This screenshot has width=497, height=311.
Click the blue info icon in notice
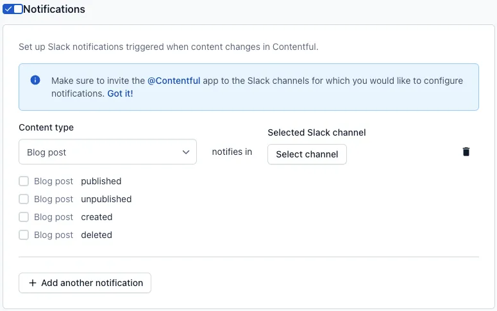(35, 80)
